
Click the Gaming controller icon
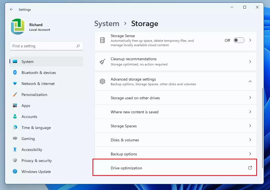click(x=15, y=138)
